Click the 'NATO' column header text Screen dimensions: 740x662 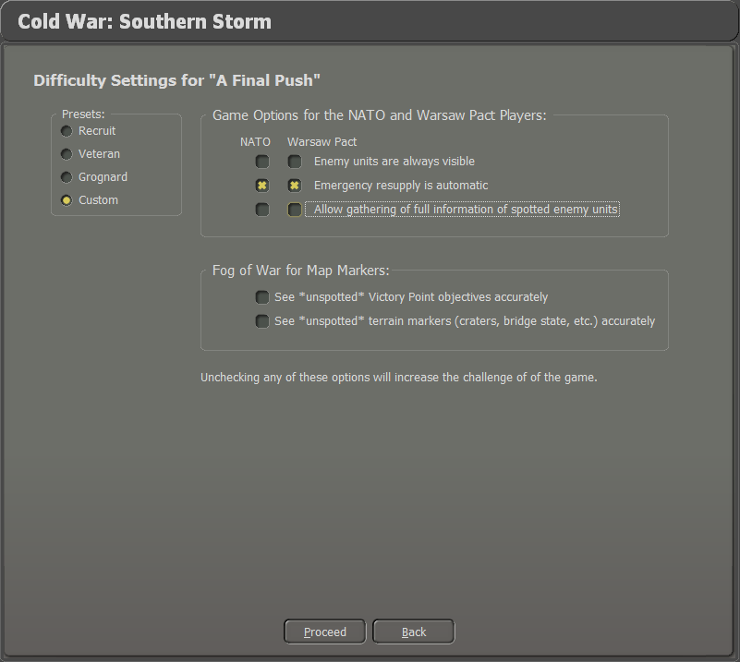tap(255, 142)
